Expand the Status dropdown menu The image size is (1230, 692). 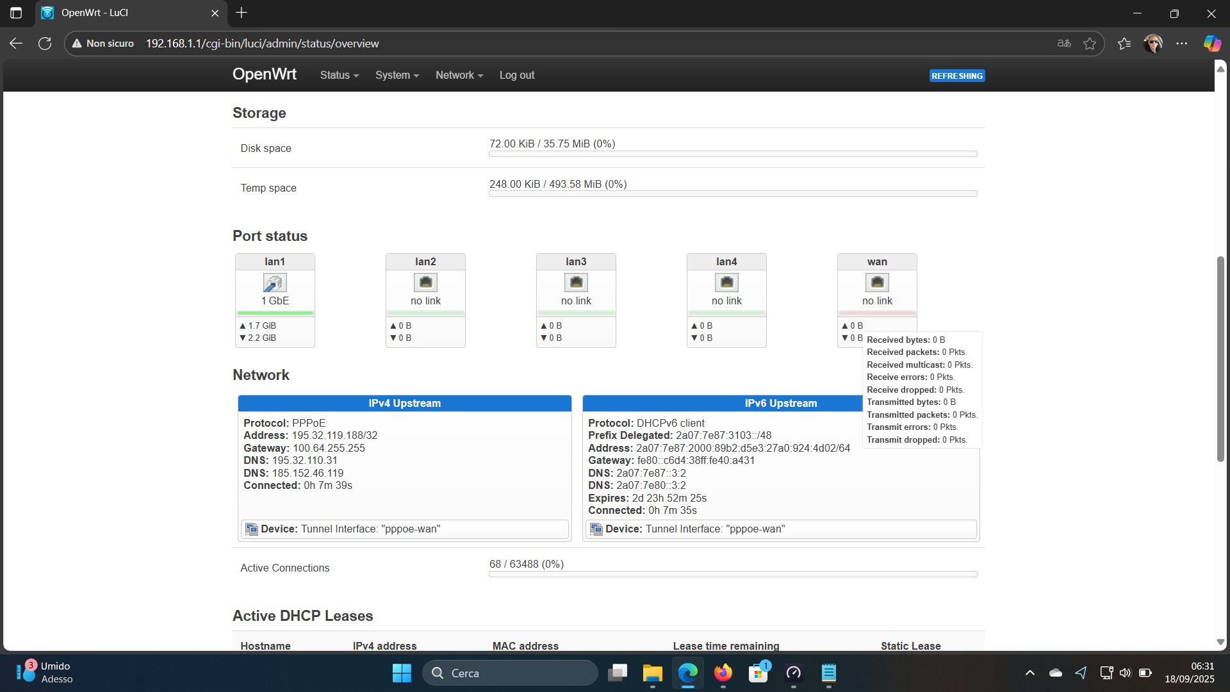(339, 75)
